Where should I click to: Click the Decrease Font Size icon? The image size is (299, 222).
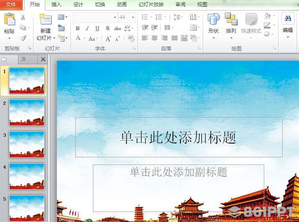pyautogui.click(x=117, y=39)
